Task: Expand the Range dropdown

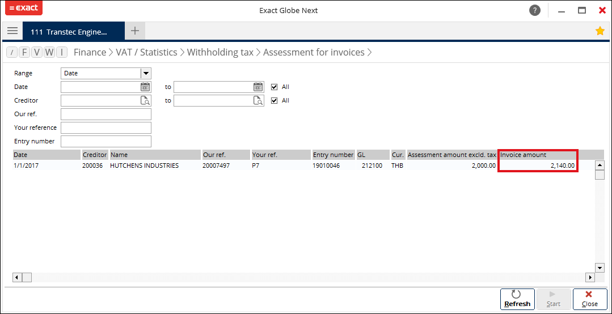Action: (x=146, y=73)
